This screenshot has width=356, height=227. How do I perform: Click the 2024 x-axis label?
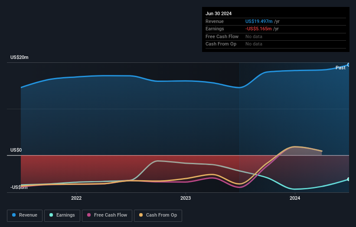tap(295, 198)
